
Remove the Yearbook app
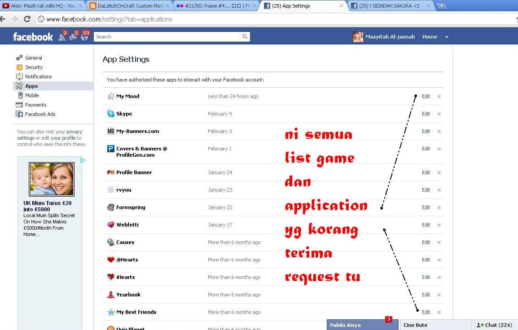click(439, 295)
